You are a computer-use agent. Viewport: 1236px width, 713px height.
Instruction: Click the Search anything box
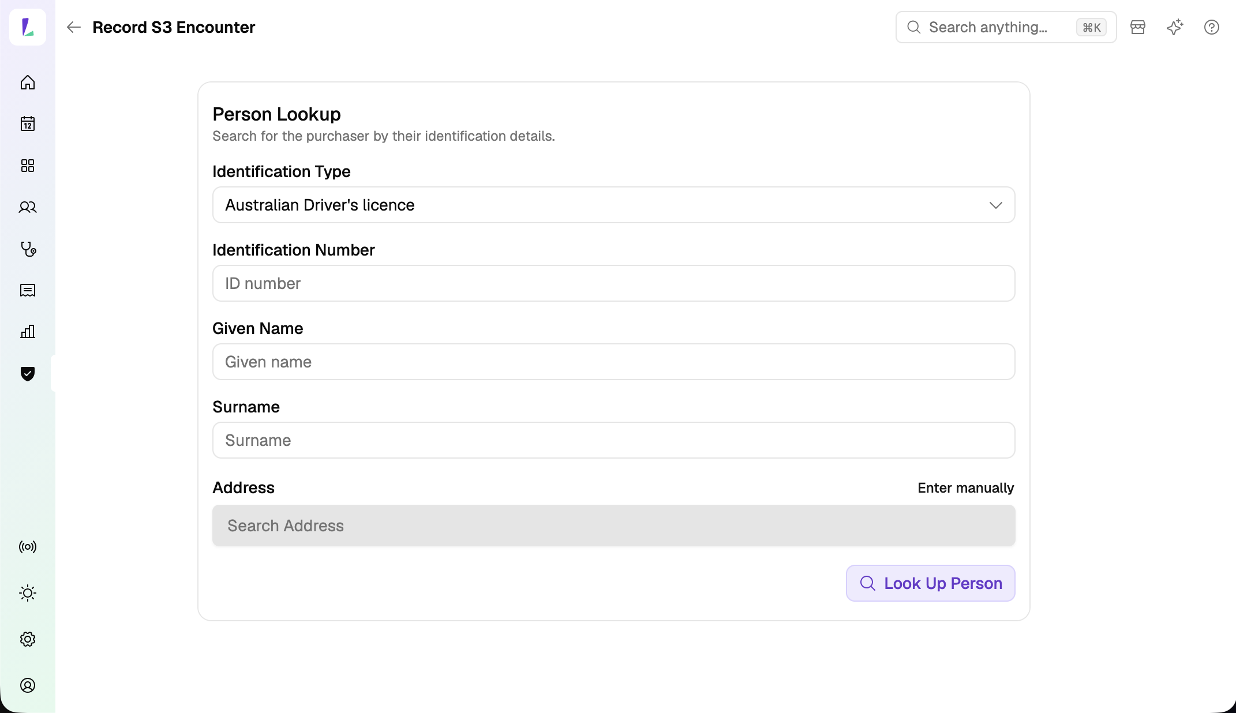tap(1006, 27)
